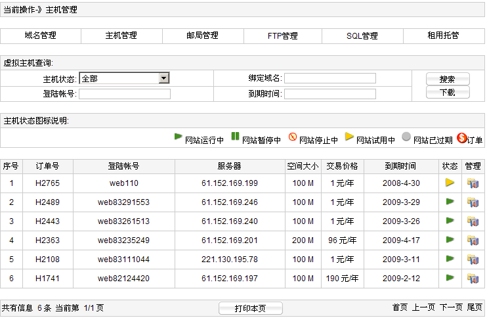The width and height of the screenshot is (487, 318).
Task: Click server IP 221.130.195.78
Action: (x=230, y=260)
